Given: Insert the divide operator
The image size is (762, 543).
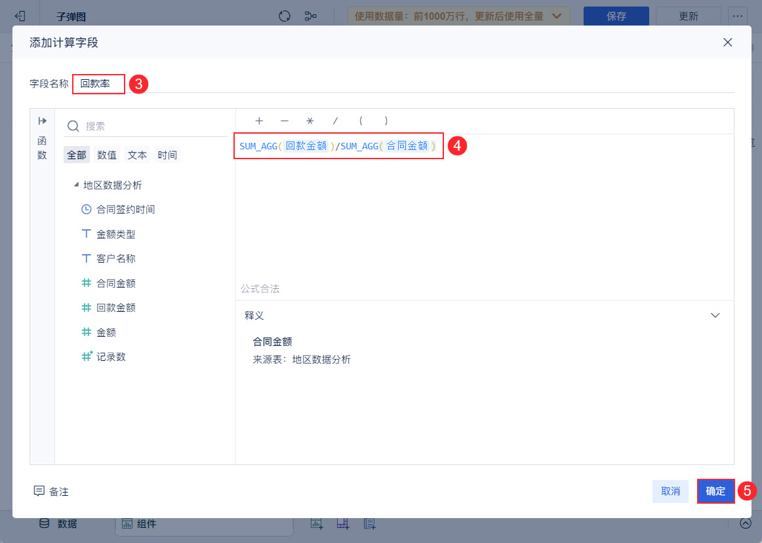Looking at the screenshot, I should click(x=335, y=121).
